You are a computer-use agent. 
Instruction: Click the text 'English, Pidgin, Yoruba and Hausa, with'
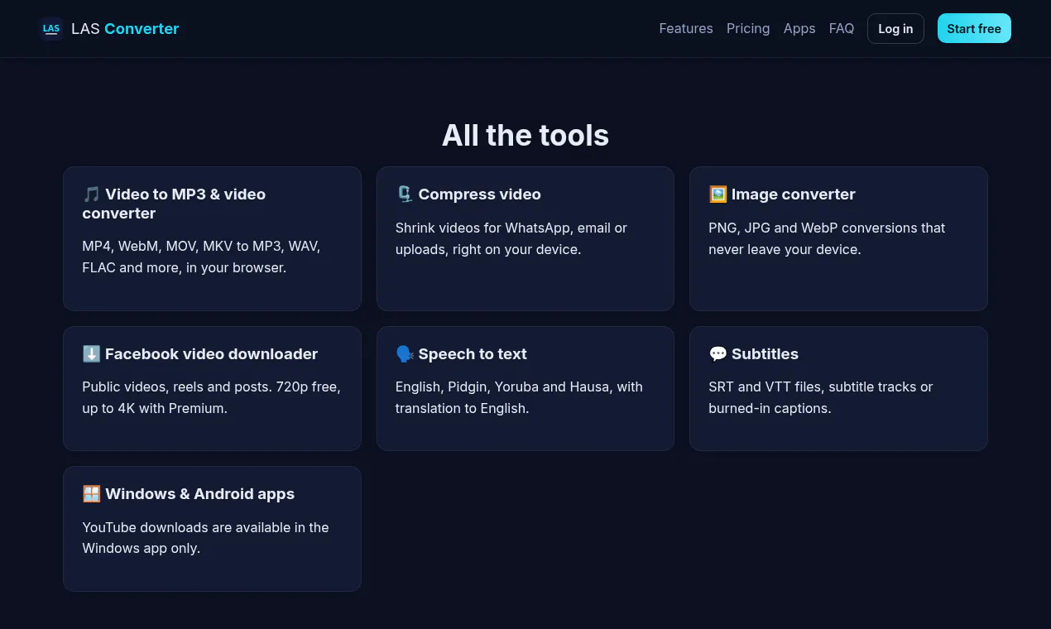tap(519, 387)
